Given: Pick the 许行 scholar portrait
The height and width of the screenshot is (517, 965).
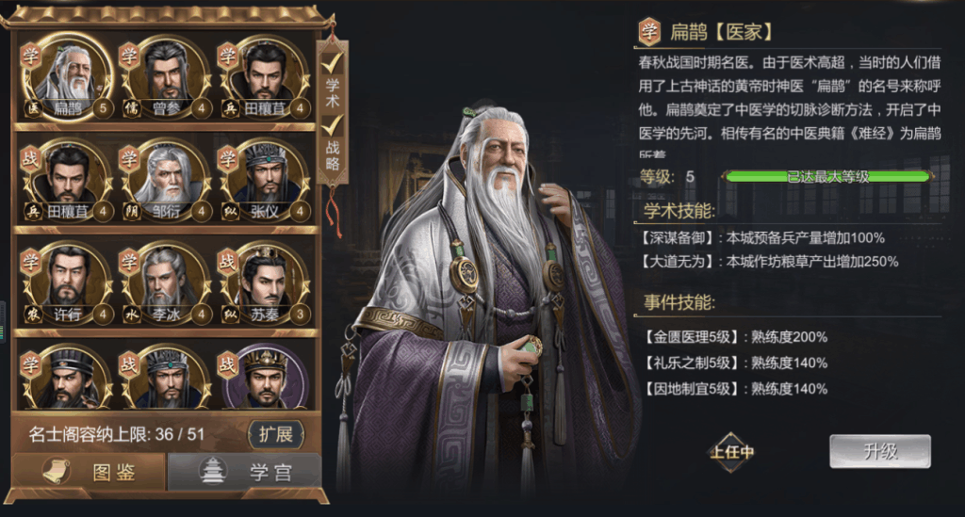Looking at the screenshot, I should click(68, 284).
